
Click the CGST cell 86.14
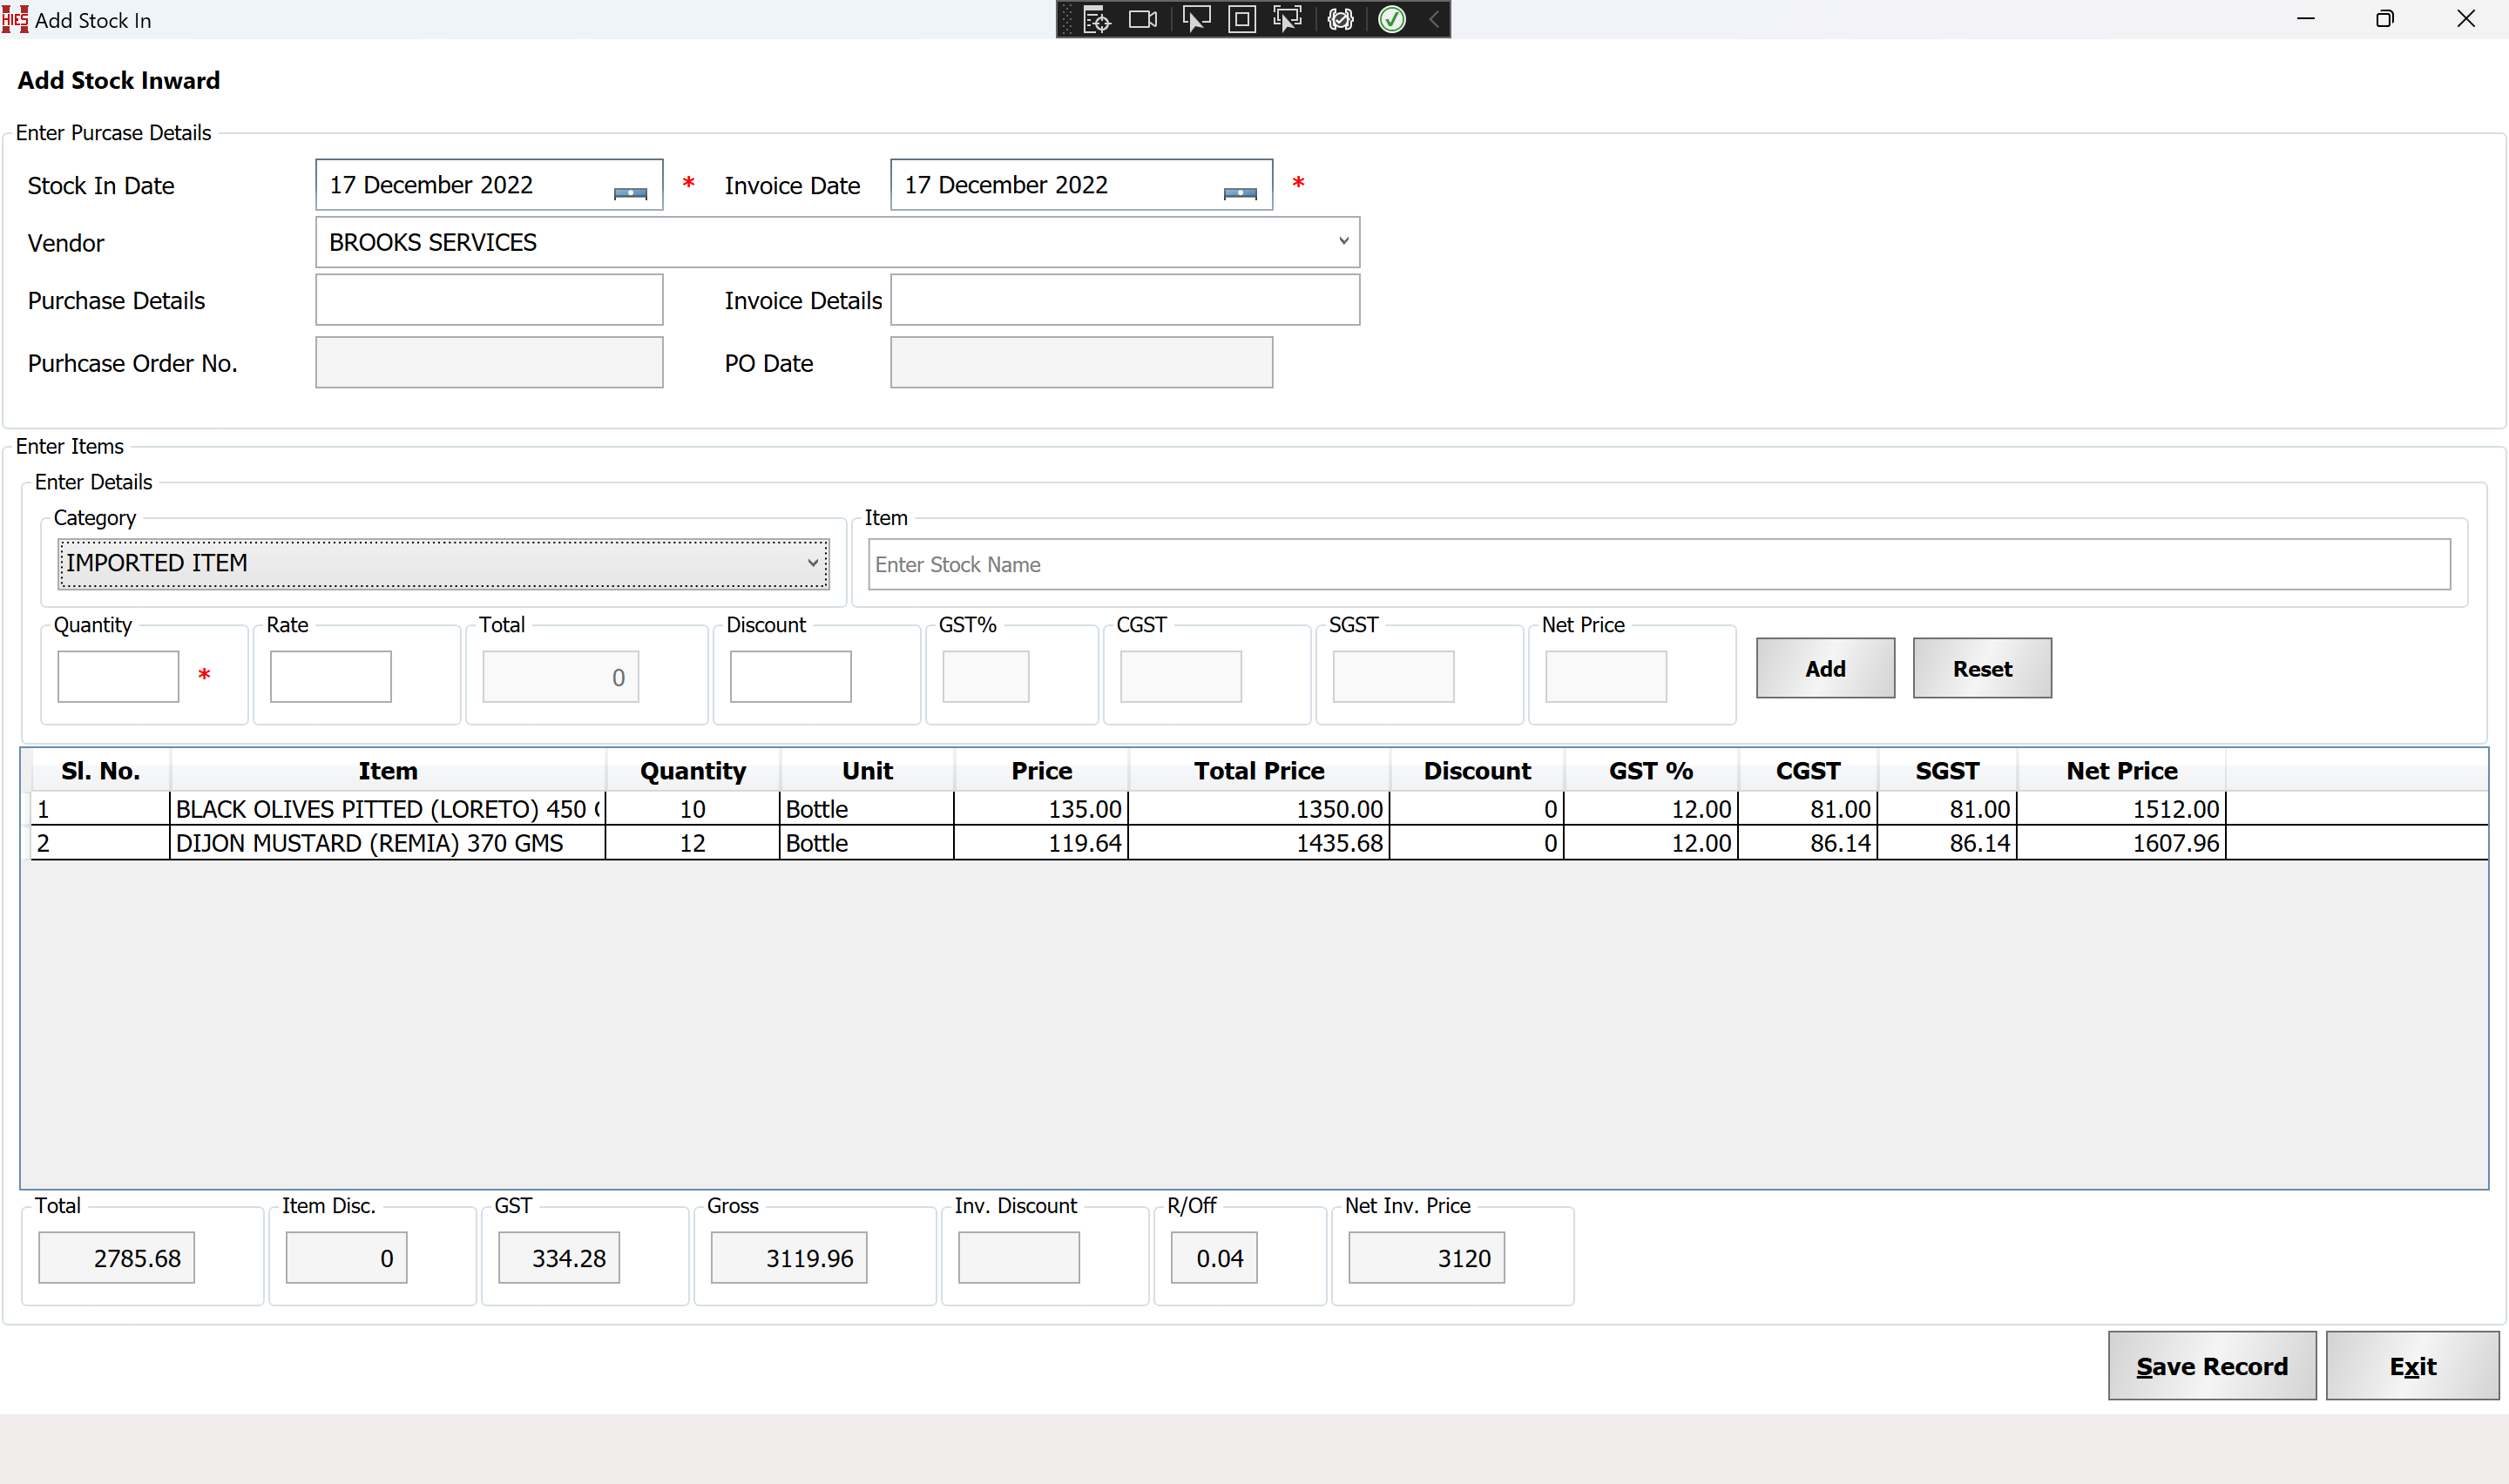1808,843
